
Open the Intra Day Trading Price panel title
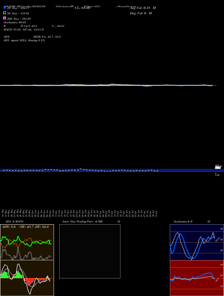coord(91,222)
